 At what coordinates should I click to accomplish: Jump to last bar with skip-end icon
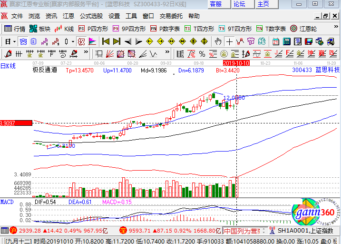117,41
